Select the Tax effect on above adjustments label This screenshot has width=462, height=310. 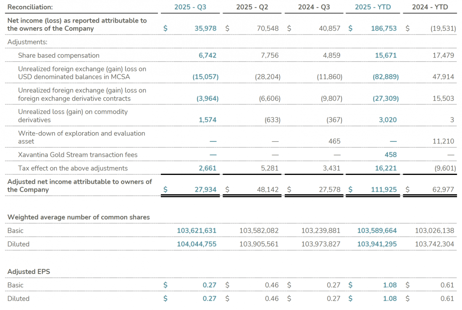pyautogui.click(x=73, y=168)
